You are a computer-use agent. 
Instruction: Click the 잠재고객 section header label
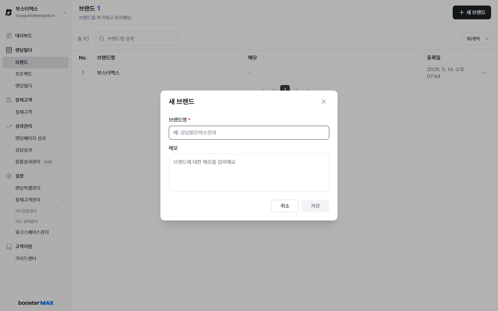point(24,100)
